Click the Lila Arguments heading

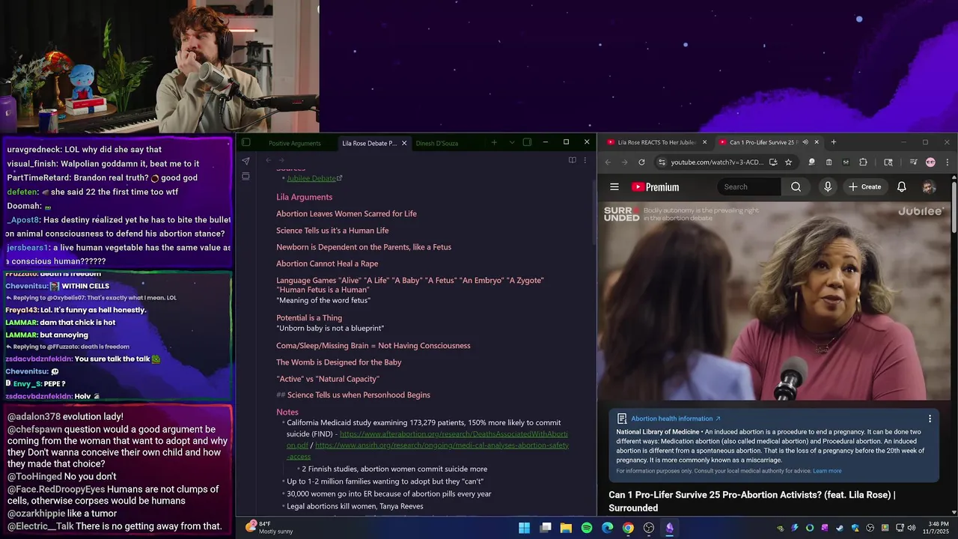coord(304,197)
